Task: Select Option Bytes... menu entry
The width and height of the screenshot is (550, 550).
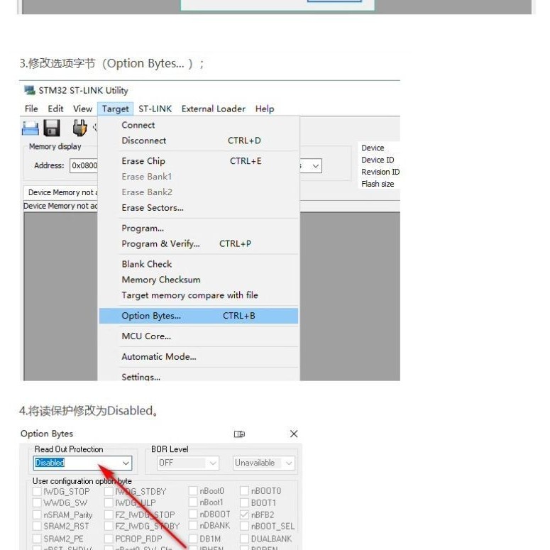Action: [199, 316]
